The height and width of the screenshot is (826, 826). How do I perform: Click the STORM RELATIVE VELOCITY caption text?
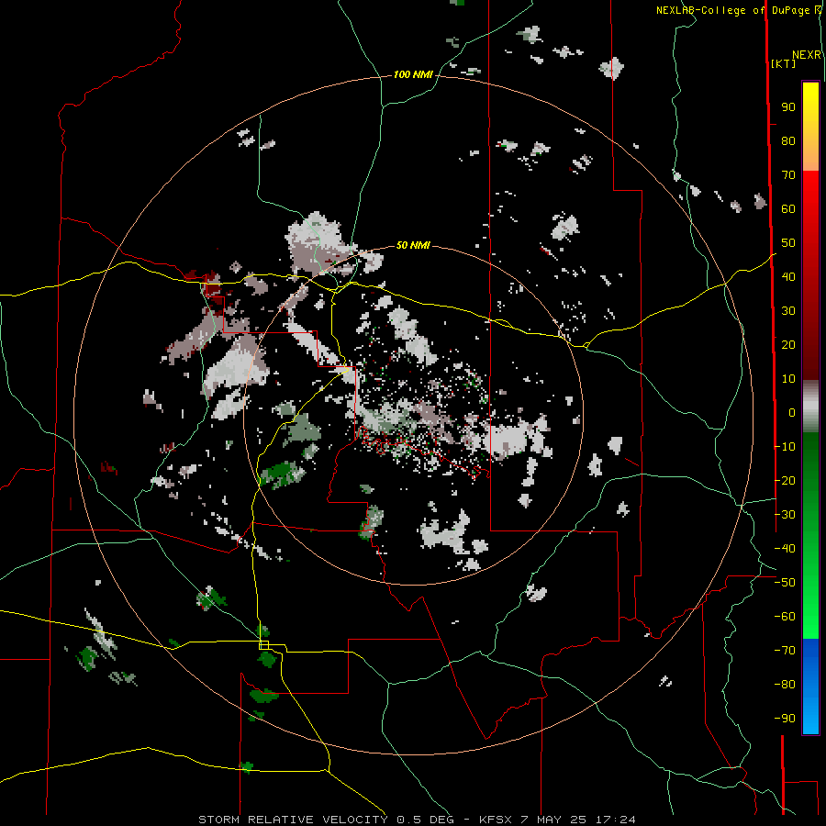pyautogui.click(x=295, y=820)
